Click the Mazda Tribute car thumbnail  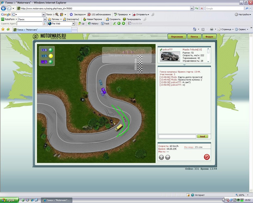[170, 56]
